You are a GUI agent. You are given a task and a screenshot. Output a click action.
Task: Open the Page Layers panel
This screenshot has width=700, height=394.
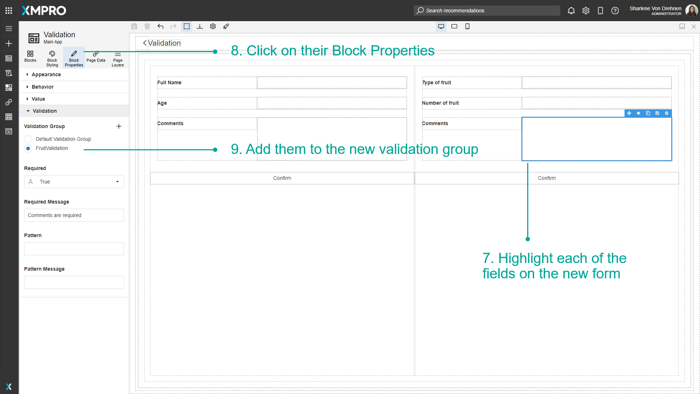click(117, 58)
